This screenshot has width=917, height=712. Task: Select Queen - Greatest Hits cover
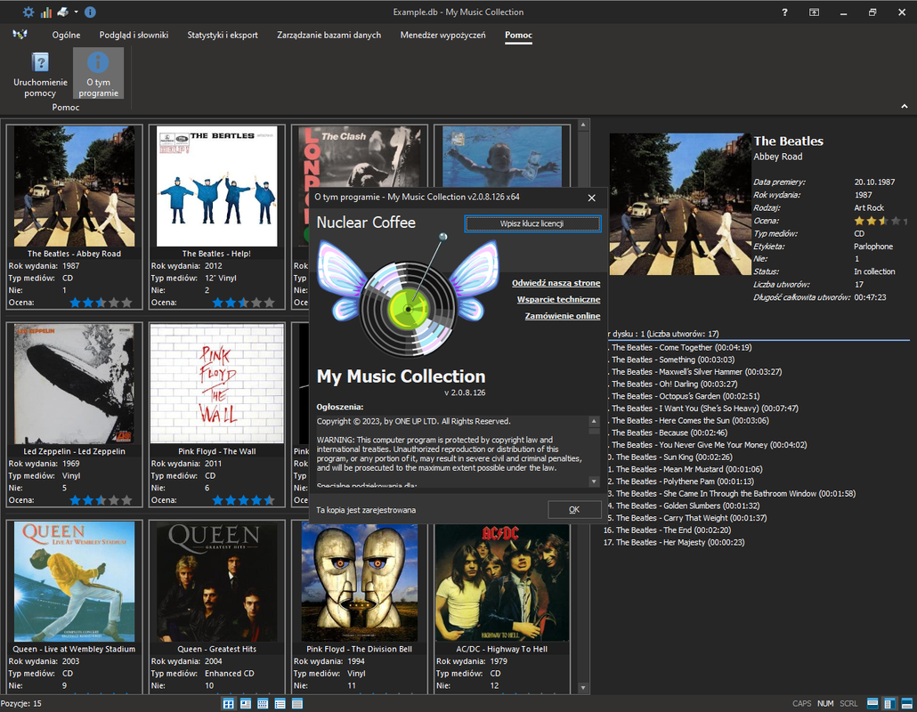coord(217,582)
